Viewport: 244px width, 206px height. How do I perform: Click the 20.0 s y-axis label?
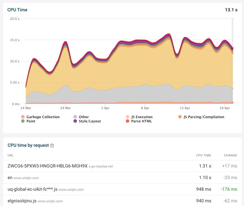coord(15,19)
